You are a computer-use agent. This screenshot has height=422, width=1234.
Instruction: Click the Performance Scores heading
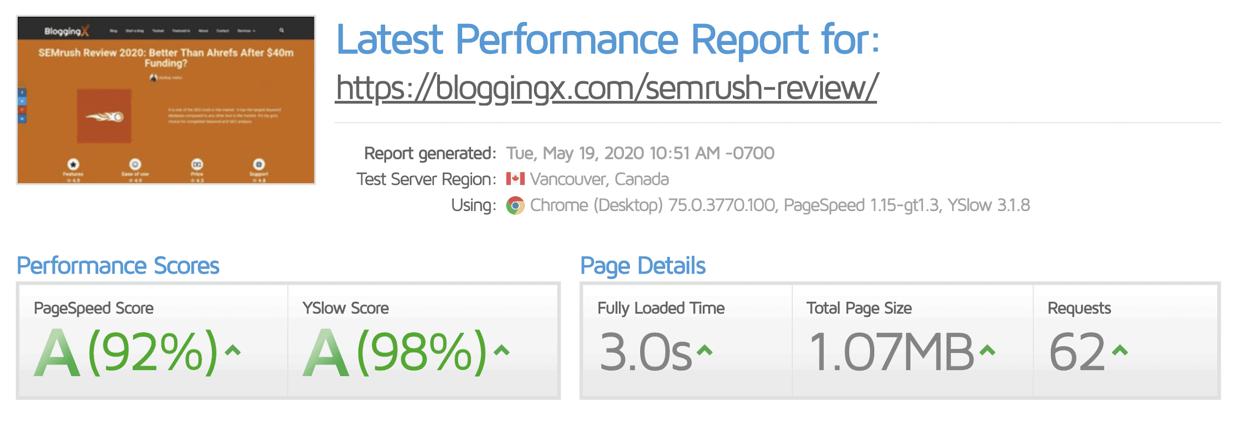tap(118, 266)
